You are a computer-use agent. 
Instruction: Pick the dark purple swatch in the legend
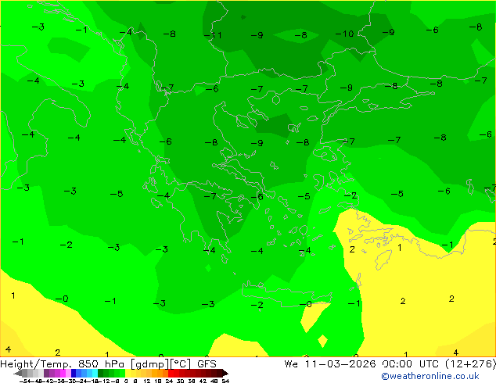coord(46,373)
